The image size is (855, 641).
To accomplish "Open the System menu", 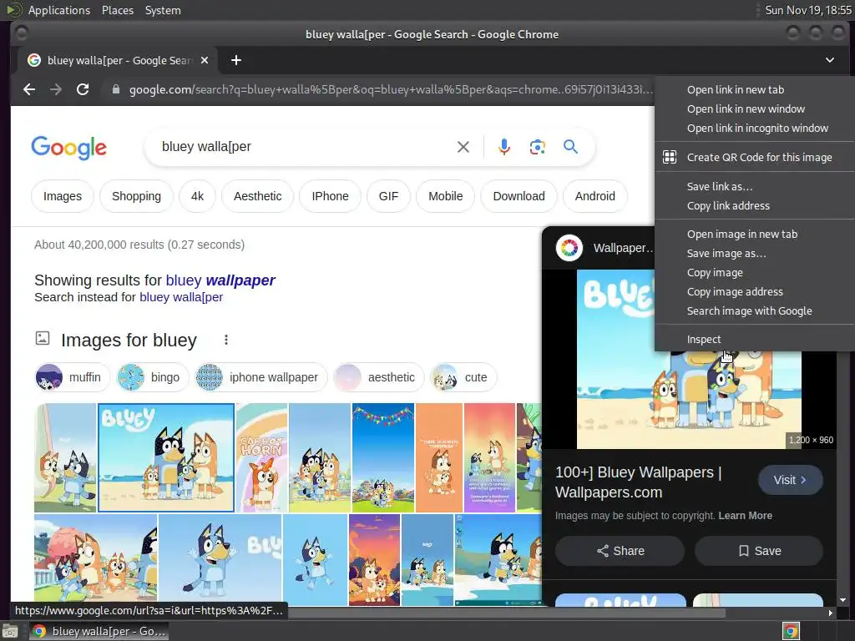I will coord(163,10).
